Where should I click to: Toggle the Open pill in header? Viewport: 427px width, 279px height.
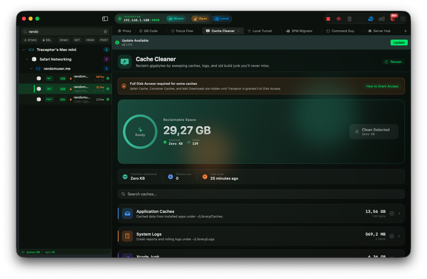click(x=201, y=19)
